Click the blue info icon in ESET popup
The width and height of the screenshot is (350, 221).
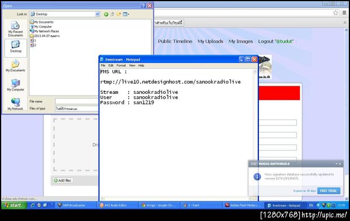click(x=257, y=177)
